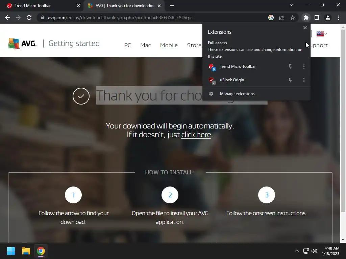Click the Manage extensions gear icon

coord(211,94)
